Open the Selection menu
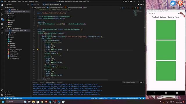The image size is (186, 104). pyautogui.click(x=14, y=1)
